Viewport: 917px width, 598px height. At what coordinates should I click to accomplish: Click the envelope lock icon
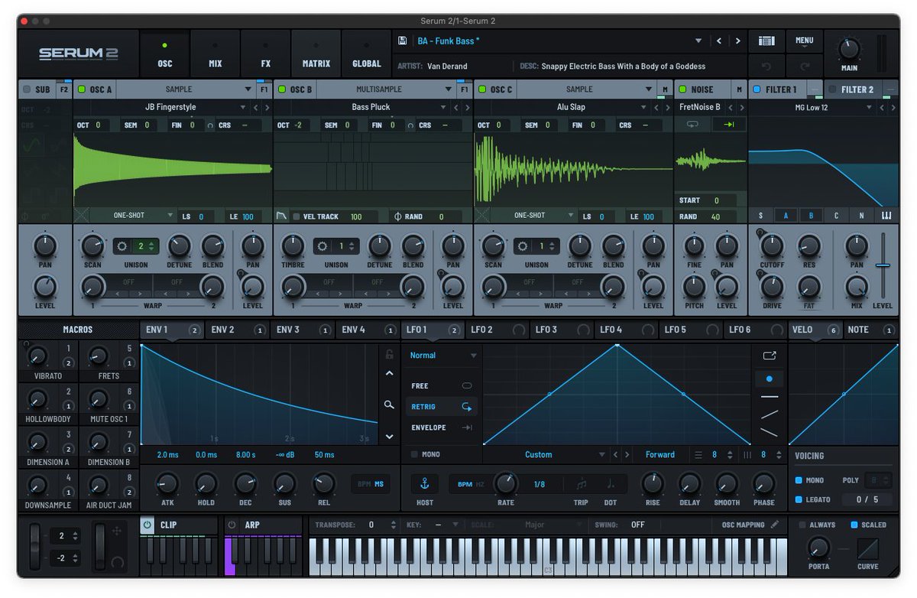(389, 354)
